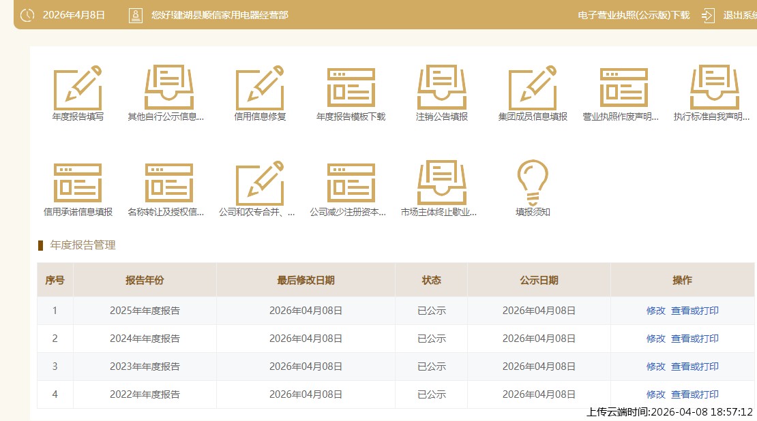The height and width of the screenshot is (421, 757).
Task: Open the 信用承诺信息填报 icon
Action: pos(78,183)
